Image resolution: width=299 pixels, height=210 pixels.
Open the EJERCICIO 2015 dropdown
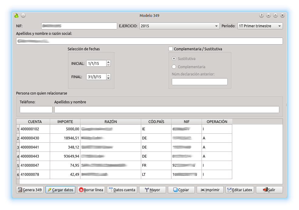click(179, 26)
